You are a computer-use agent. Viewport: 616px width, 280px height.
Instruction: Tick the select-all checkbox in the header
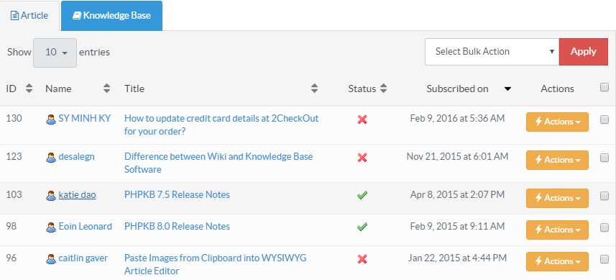click(604, 87)
